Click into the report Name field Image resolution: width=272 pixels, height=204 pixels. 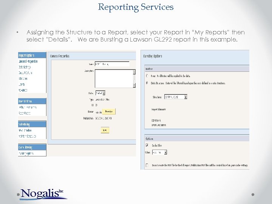tap(112, 64)
